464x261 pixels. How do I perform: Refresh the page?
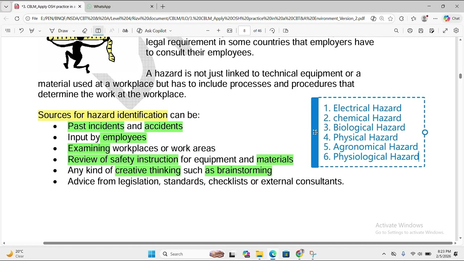[17, 18]
